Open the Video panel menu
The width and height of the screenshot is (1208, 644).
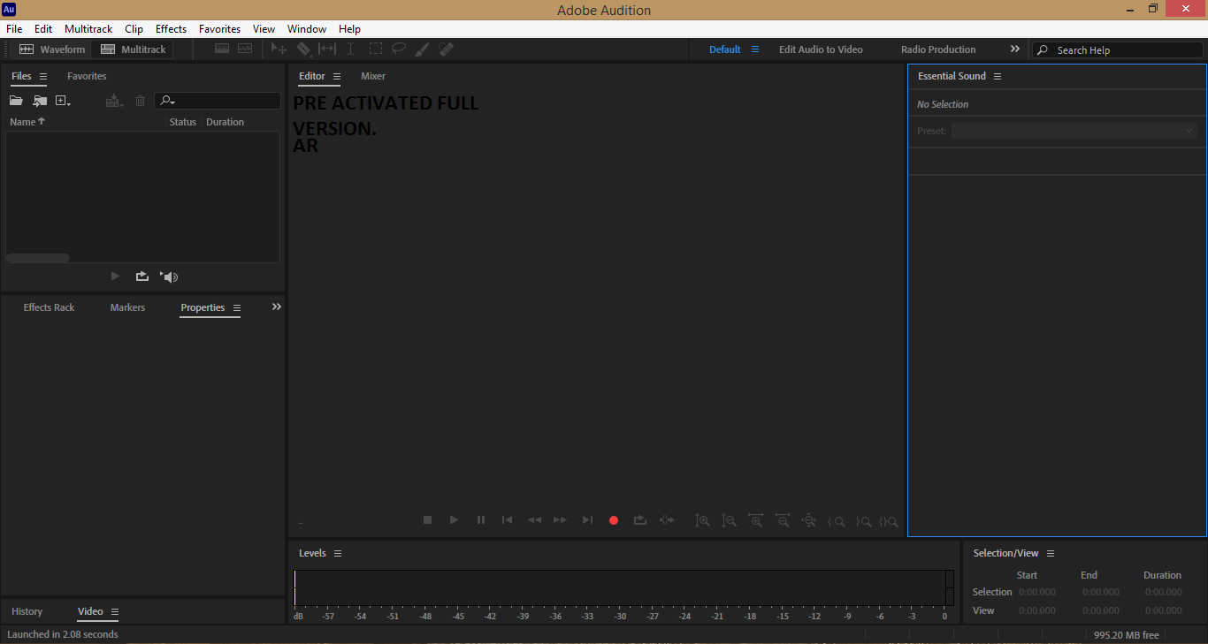(114, 611)
